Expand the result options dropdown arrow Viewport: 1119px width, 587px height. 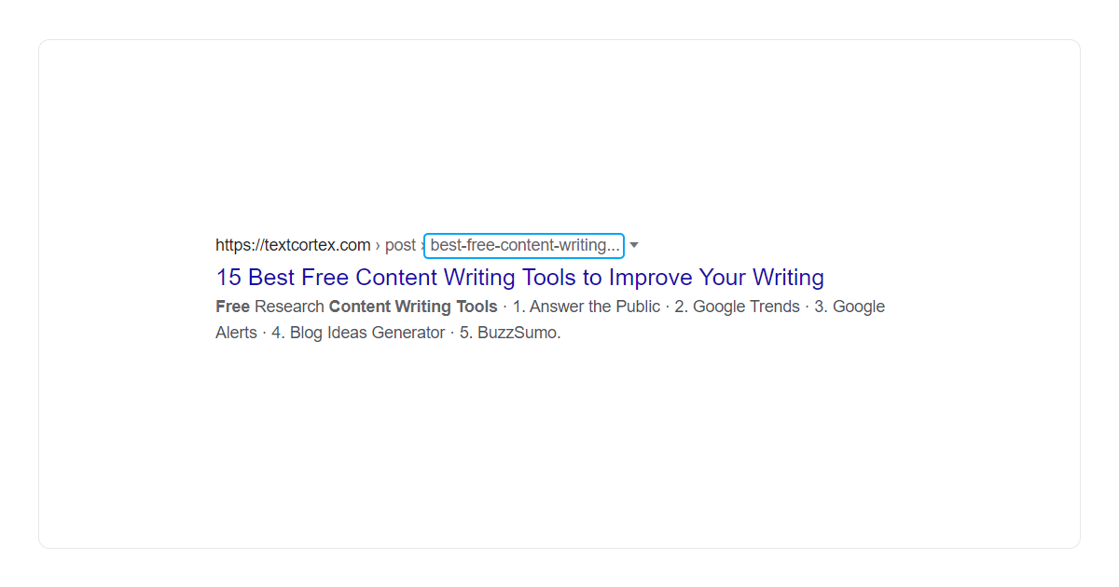coord(634,245)
